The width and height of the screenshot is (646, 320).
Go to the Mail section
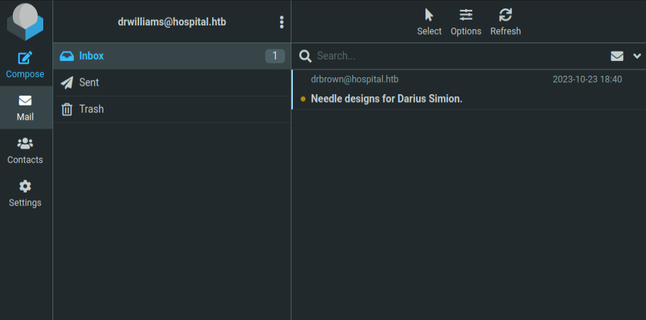[x=26, y=108]
